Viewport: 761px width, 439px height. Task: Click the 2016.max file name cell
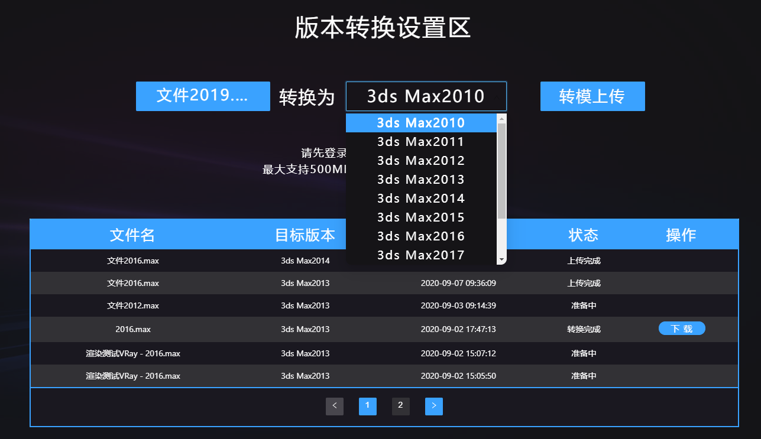(x=133, y=329)
